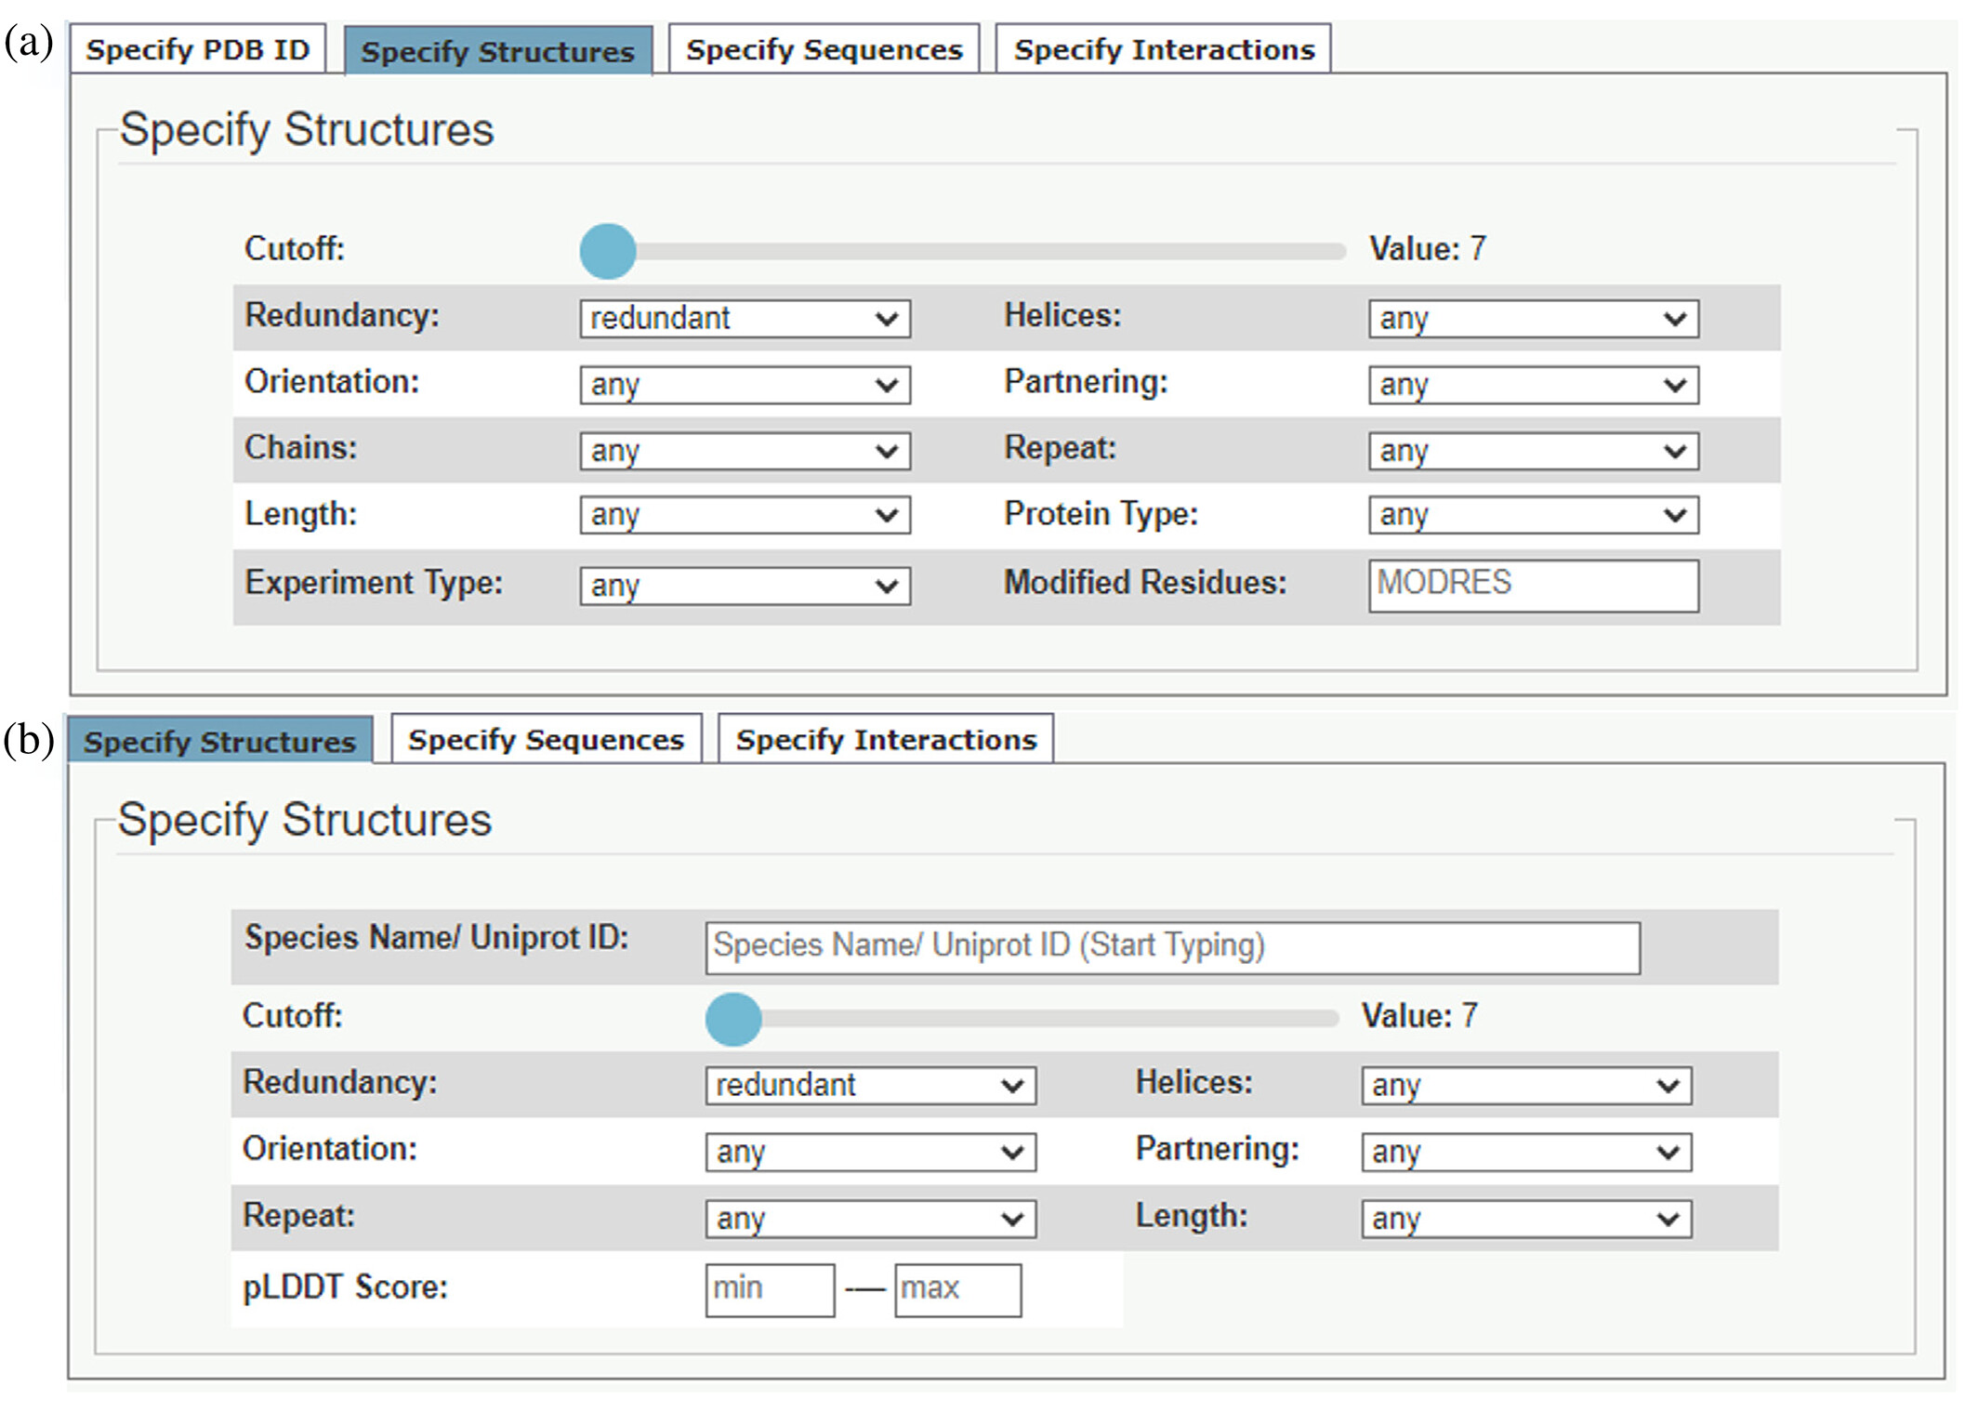Expand Partnering dropdown in panel (a)
Image resolution: width=1978 pixels, height=1412 pixels.
(x=1534, y=385)
